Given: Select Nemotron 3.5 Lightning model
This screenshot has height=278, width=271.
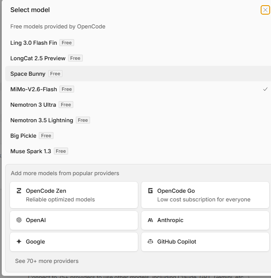Looking at the screenshot, I should [x=138, y=120].
